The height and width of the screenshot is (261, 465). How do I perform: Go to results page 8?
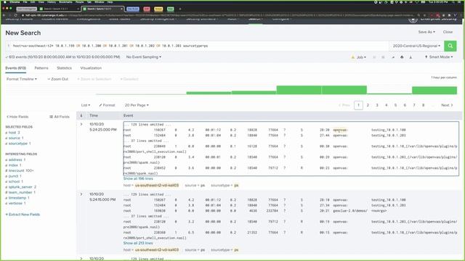tap(423, 105)
